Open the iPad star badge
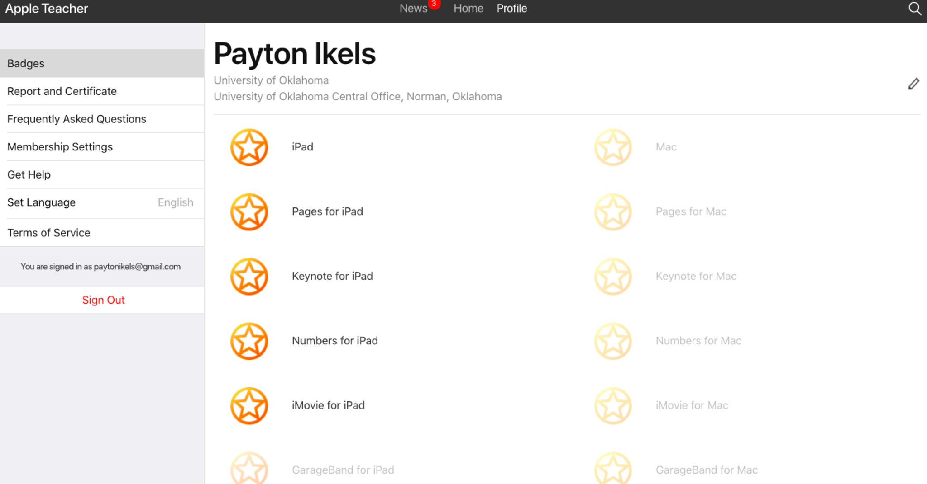This screenshot has height=484, width=927. tap(249, 147)
